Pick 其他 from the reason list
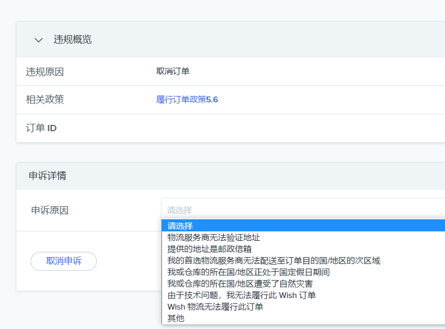 [x=176, y=318]
